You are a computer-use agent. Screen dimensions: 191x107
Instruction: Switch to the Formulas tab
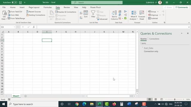[47, 7]
